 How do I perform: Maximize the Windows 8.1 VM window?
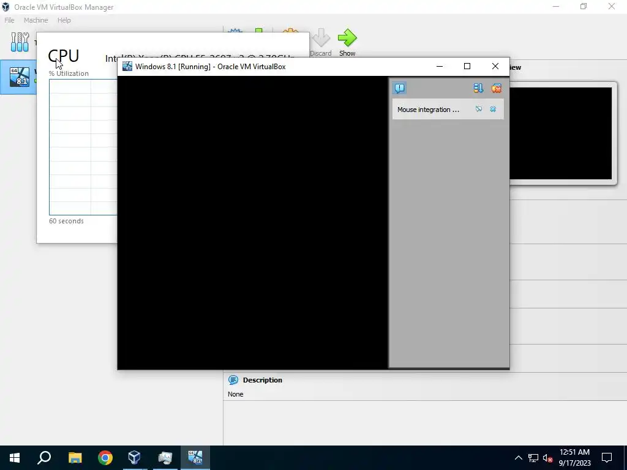tap(467, 66)
